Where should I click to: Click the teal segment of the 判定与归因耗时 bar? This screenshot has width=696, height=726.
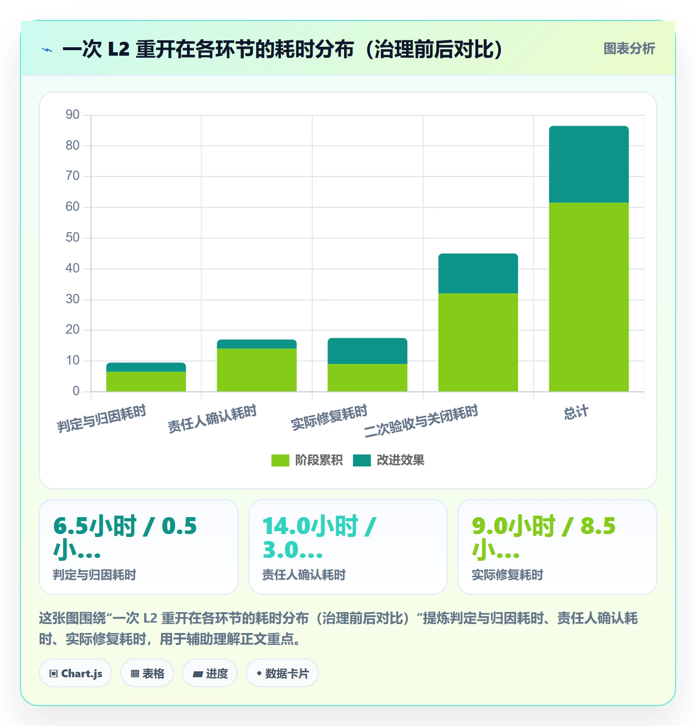point(146,367)
